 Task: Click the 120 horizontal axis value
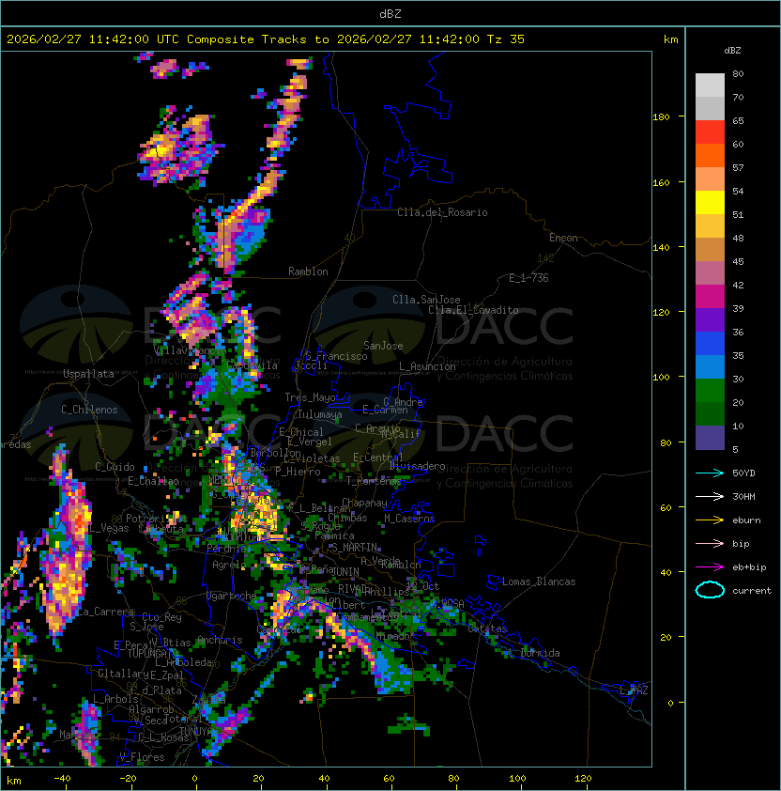583,779
